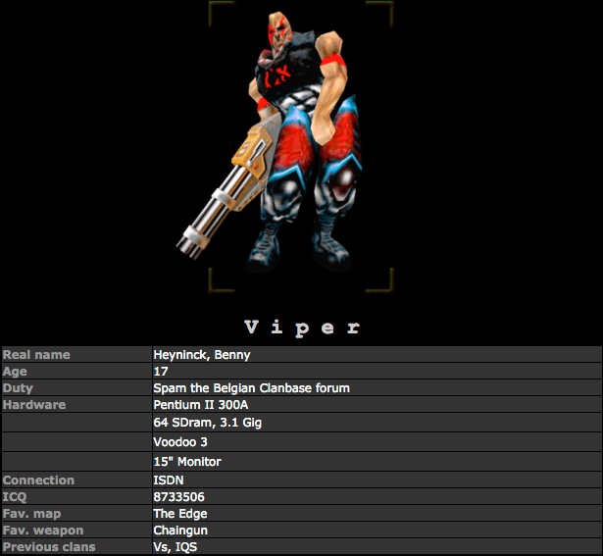
Task: Click the "Vs, IQS" clans value
Action: coord(176,546)
